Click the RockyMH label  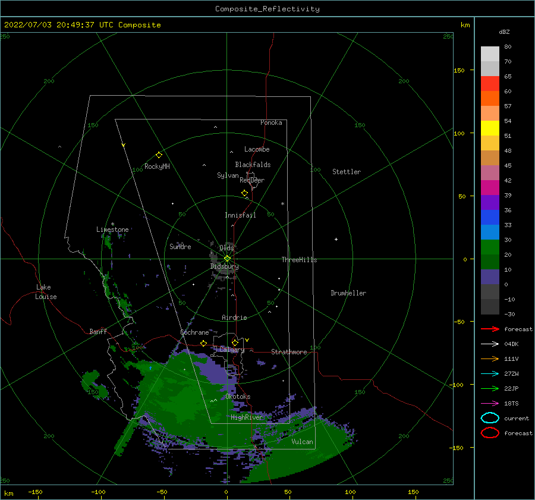tap(157, 166)
